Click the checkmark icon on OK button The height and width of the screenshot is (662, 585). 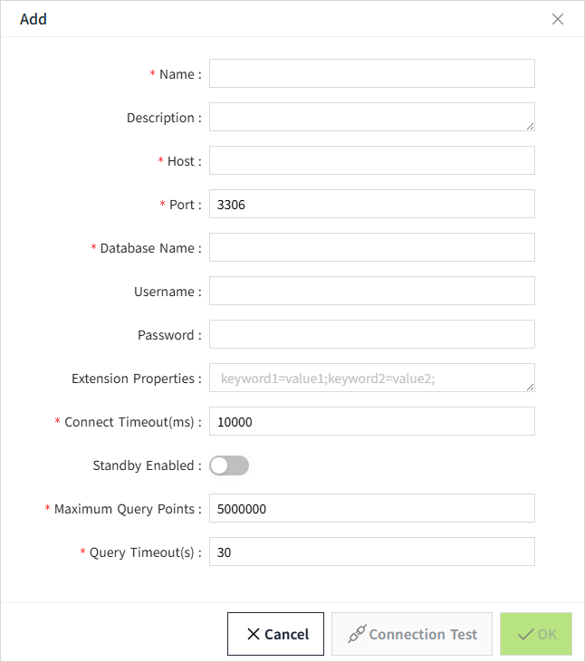point(525,634)
